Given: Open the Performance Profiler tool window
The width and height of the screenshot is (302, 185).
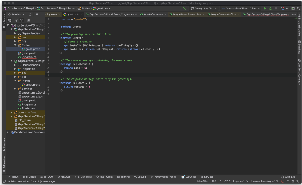Looking at the screenshot, I should coord(163,177).
